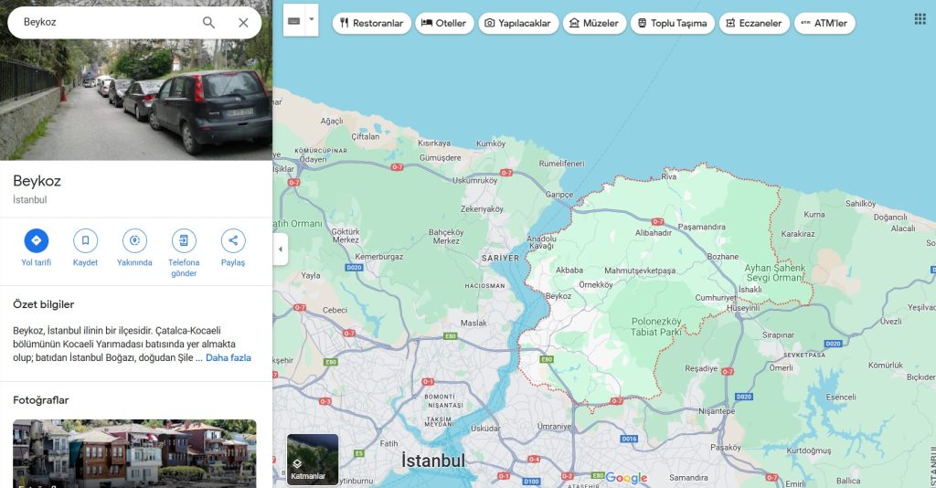Click Alibahadır map label

pyautogui.click(x=653, y=233)
